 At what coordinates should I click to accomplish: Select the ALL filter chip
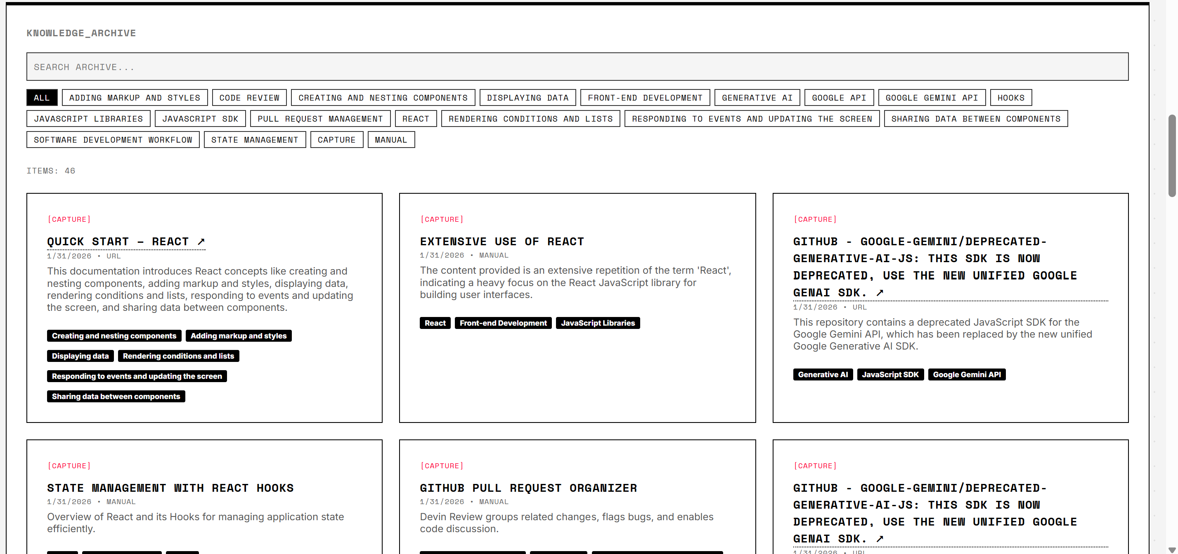click(42, 98)
